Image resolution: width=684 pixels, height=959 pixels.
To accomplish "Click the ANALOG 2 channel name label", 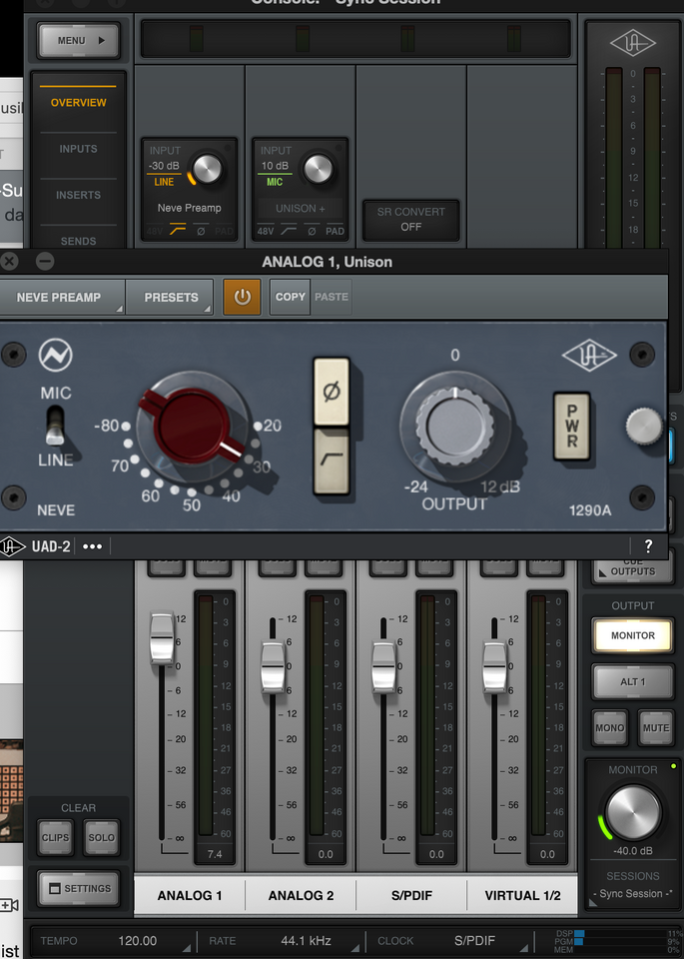I will click(x=301, y=895).
